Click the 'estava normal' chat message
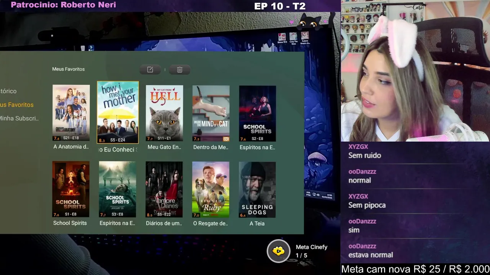Viewport: 490px width, 275px height. pos(371,255)
